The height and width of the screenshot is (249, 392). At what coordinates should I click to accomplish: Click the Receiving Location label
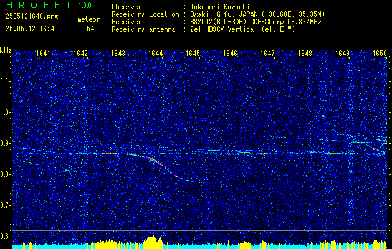point(145,14)
